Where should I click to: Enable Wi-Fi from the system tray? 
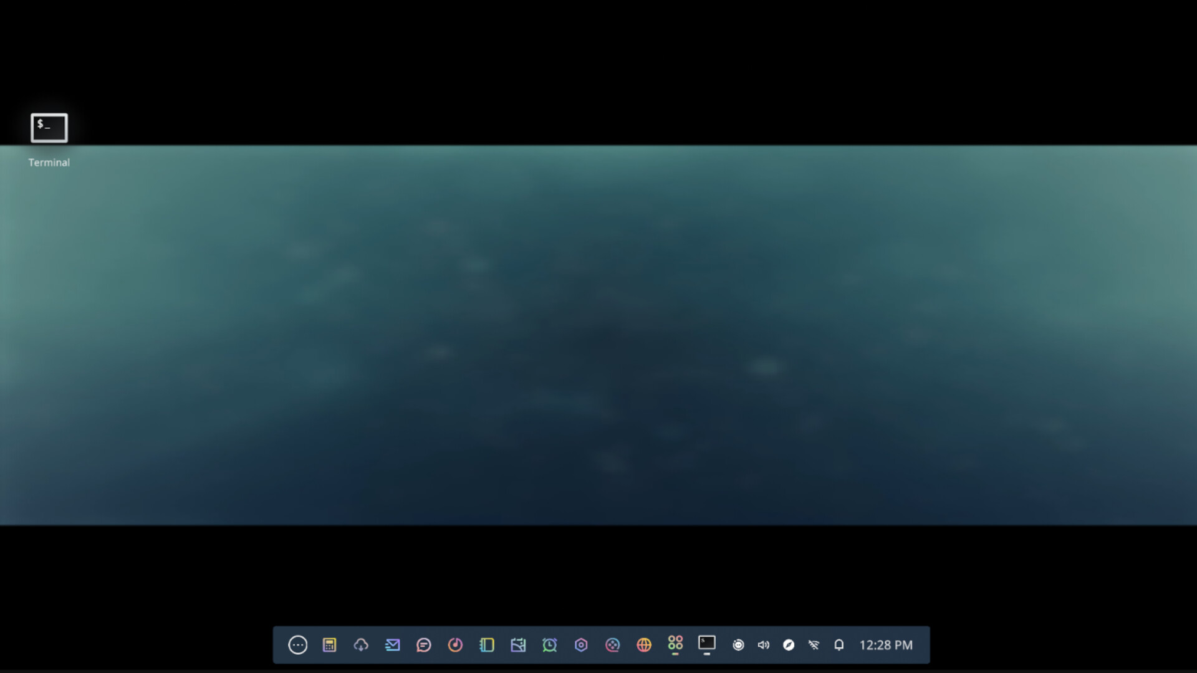[815, 645]
